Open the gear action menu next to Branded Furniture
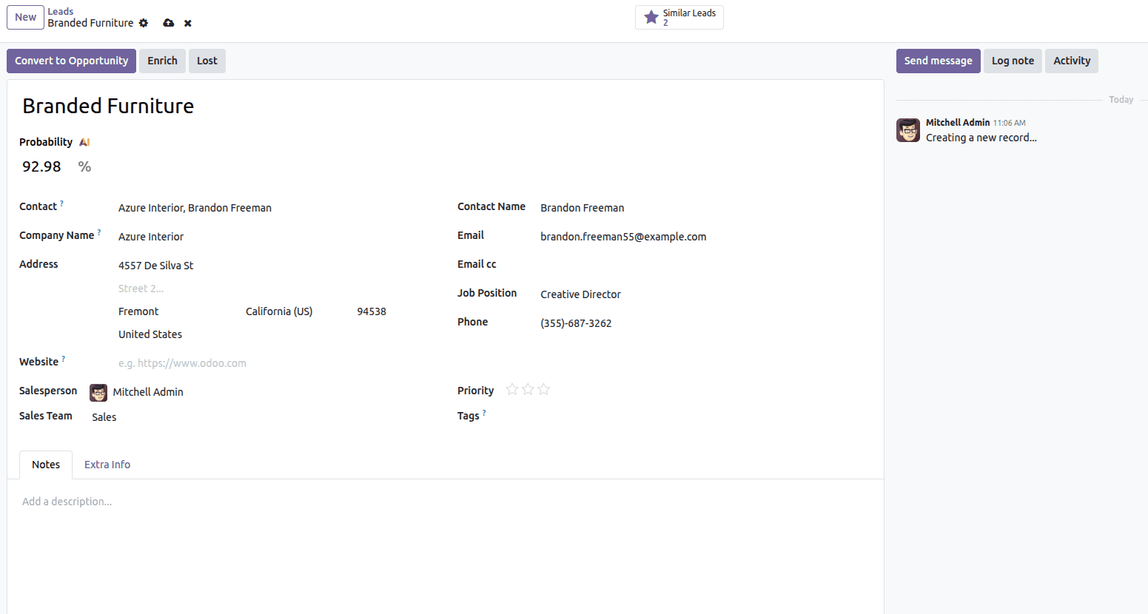 143,23
